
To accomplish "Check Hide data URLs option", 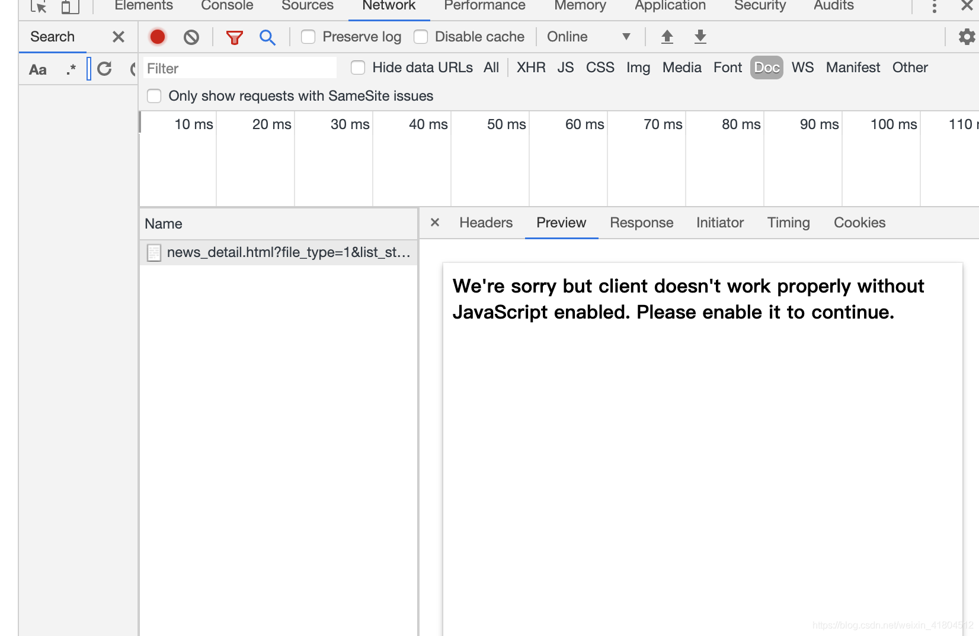I will pos(358,68).
